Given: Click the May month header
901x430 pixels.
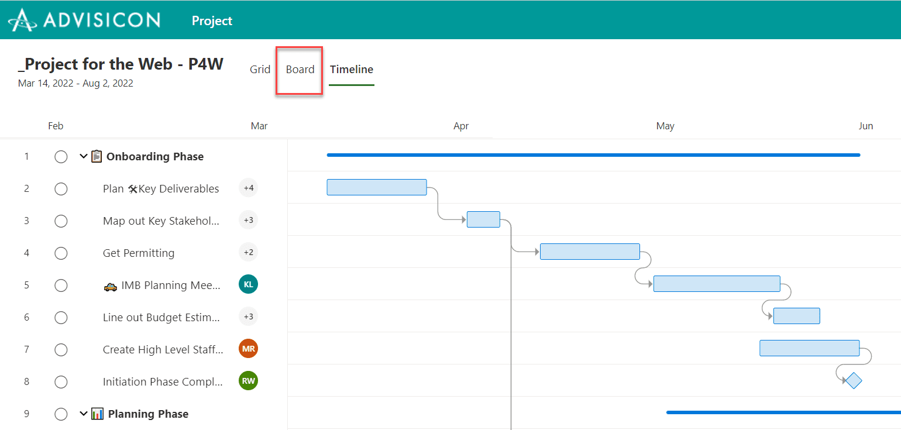Looking at the screenshot, I should click(665, 126).
